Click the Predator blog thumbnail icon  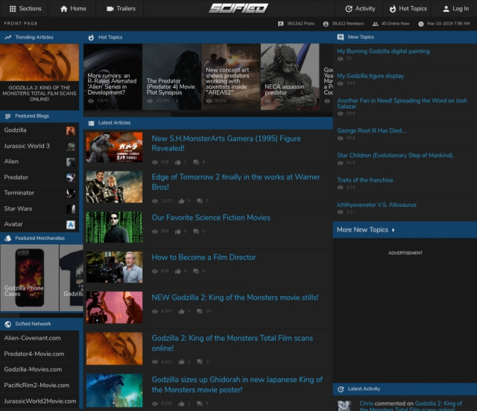(71, 177)
